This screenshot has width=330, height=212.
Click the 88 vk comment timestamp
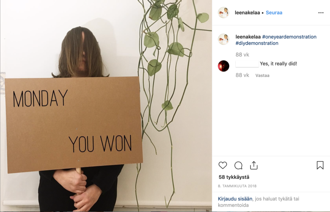[242, 75]
